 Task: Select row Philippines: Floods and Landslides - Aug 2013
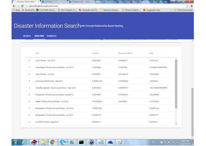(x=100, y=95)
